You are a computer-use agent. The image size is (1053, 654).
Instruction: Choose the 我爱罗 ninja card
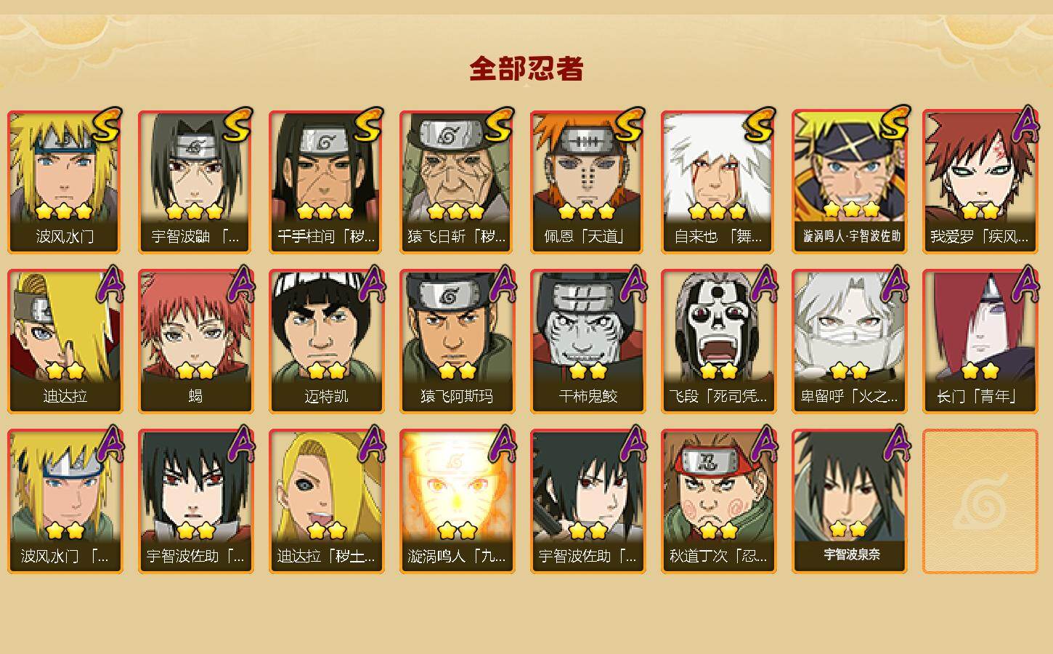click(980, 182)
